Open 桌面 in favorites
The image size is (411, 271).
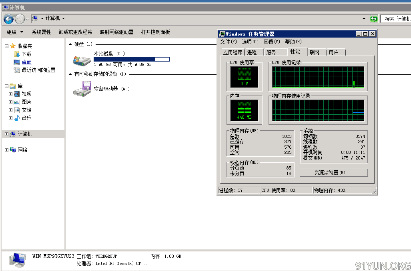pyautogui.click(x=26, y=62)
